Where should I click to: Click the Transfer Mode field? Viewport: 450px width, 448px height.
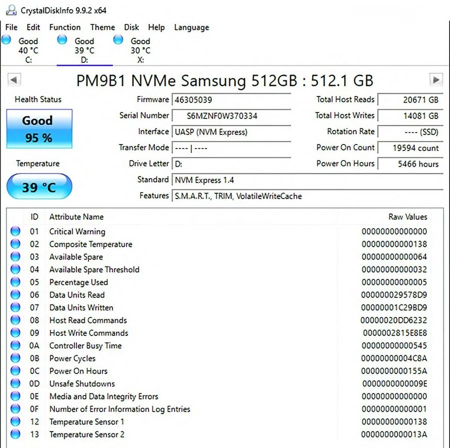point(231,148)
